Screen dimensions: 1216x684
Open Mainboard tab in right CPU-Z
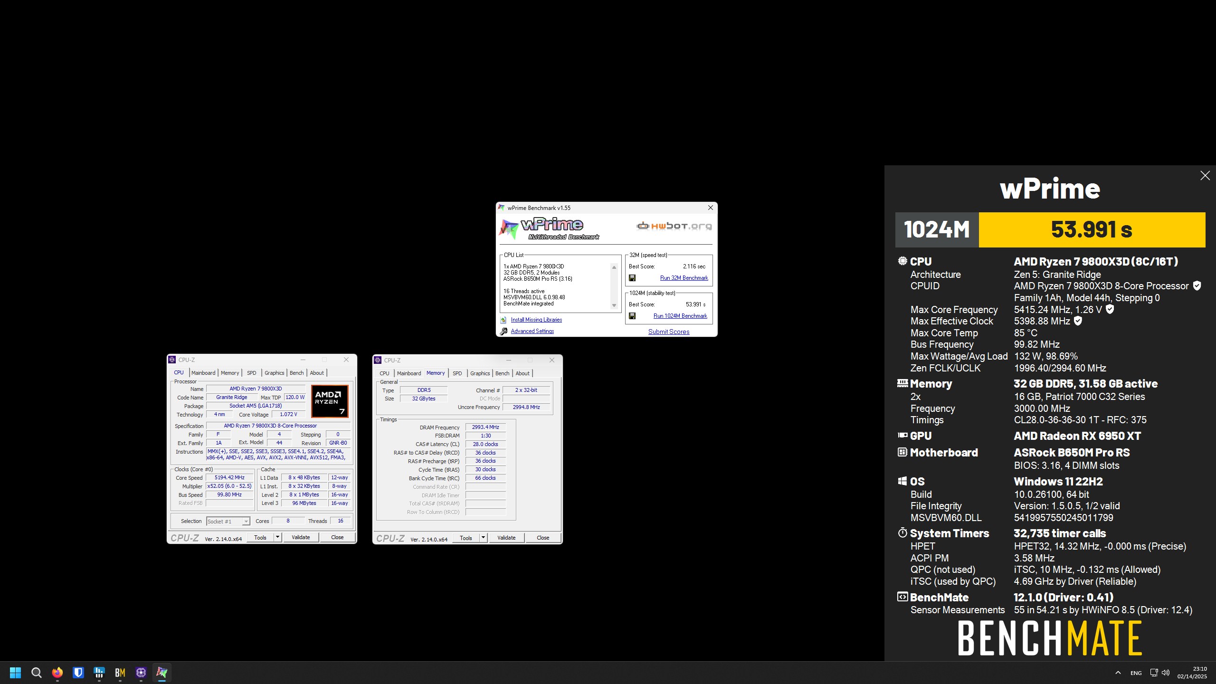click(x=409, y=373)
